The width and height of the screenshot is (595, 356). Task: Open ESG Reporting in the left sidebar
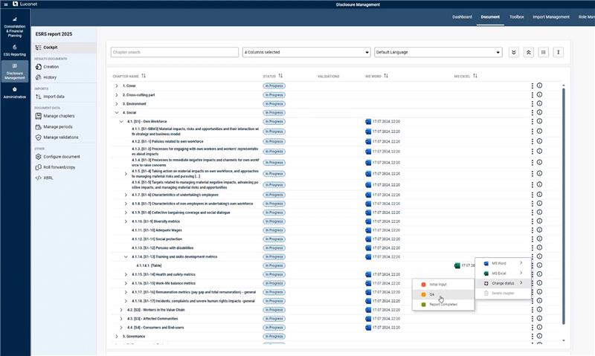point(14,51)
